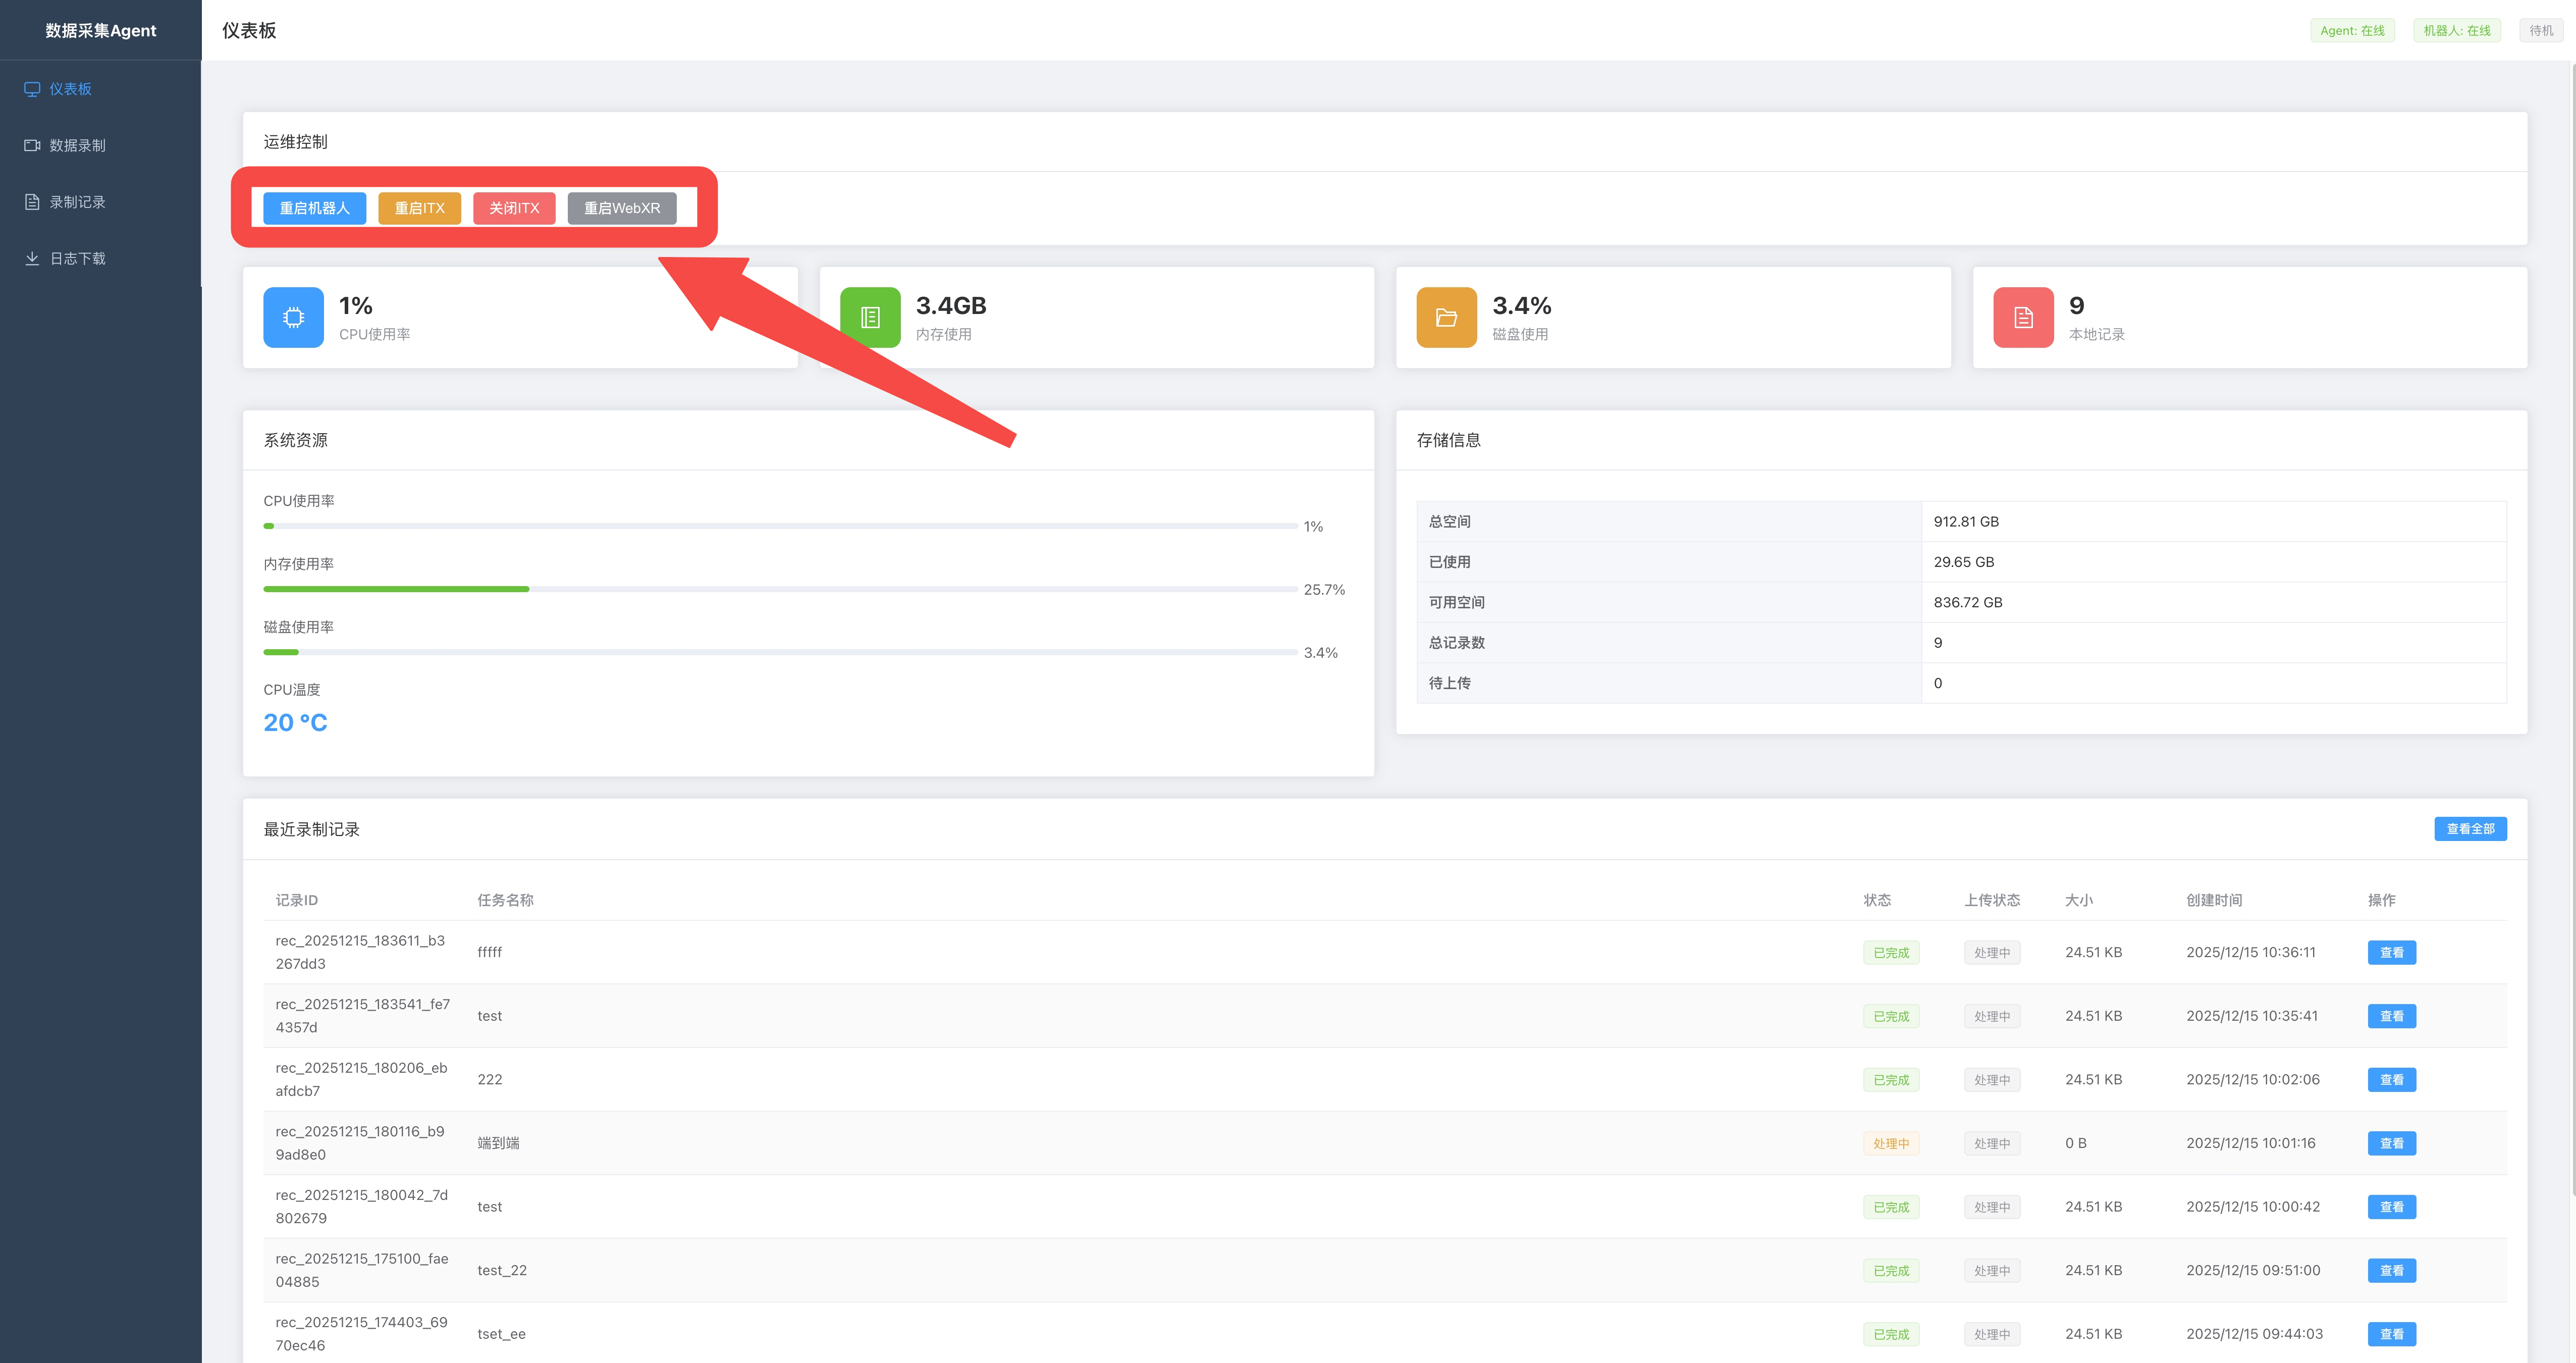Click the orange folder icon in 磁盘使用 card
This screenshot has height=1363, width=2576.
coord(1446,317)
